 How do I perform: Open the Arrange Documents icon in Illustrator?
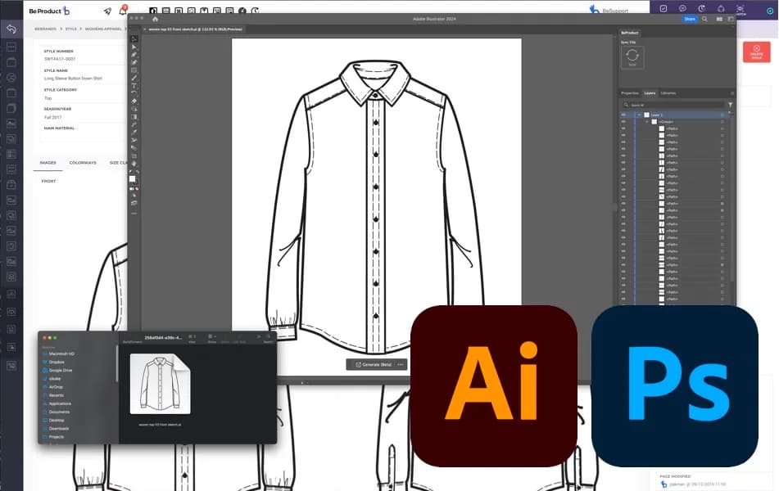point(719,19)
